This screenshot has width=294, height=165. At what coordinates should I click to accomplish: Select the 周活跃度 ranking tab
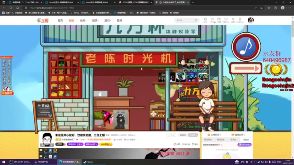220,140
